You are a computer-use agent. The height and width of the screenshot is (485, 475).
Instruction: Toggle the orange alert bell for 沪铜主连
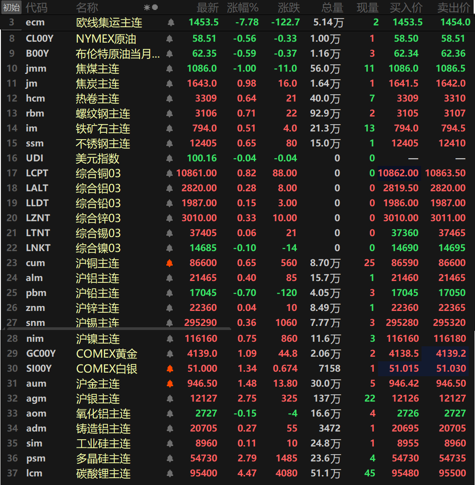pos(170,263)
